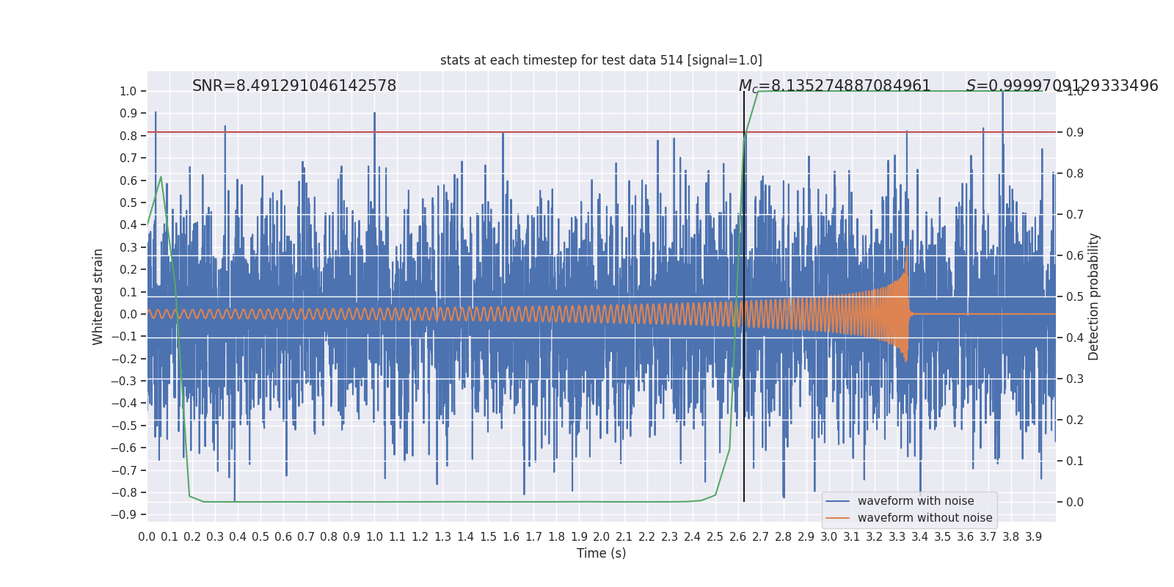The width and height of the screenshot is (1174, 587).
Task: Select the S=0.9999709129333496 annotation
Action: pyautogui.click(x=1062, y=86)
